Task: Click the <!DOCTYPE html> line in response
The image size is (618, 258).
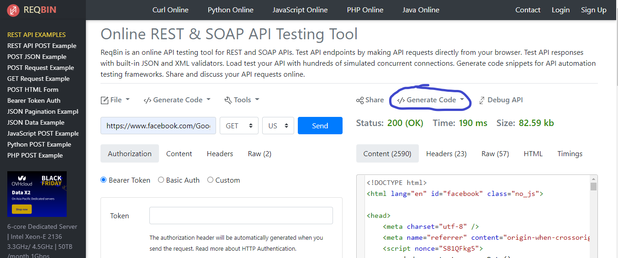Action: coord(396,183)
